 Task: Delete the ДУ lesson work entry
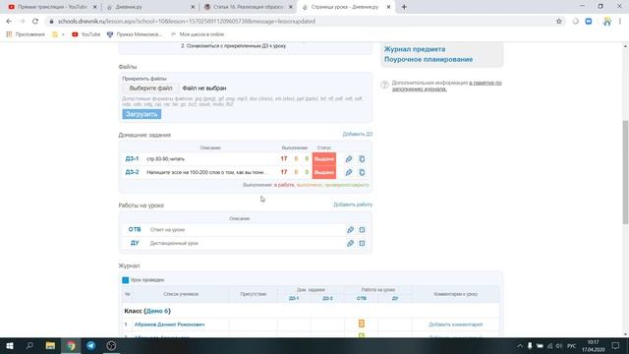362,243
